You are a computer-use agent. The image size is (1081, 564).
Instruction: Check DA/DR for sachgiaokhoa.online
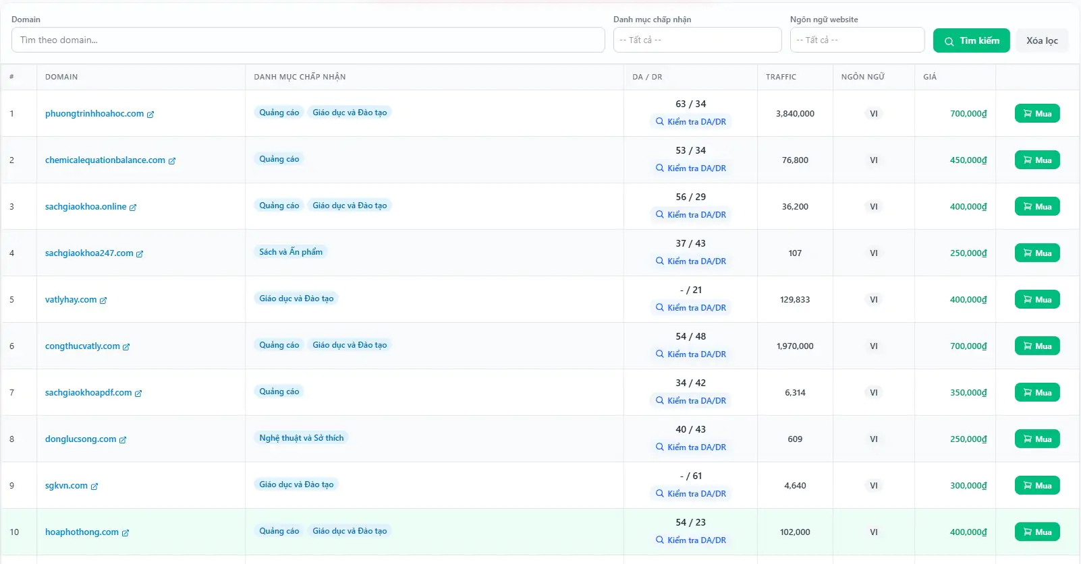point(691,215)
